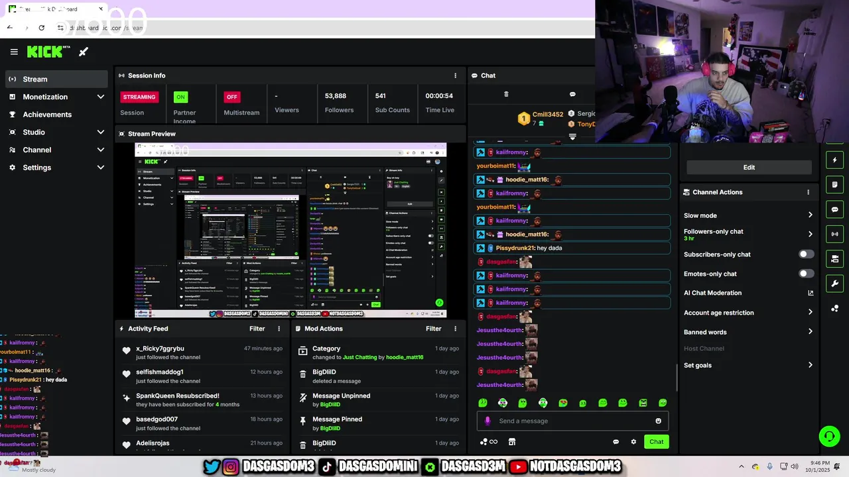Click the Partner Income ON indicator
The image size is (849, 477).
click(x=180, y=97)
